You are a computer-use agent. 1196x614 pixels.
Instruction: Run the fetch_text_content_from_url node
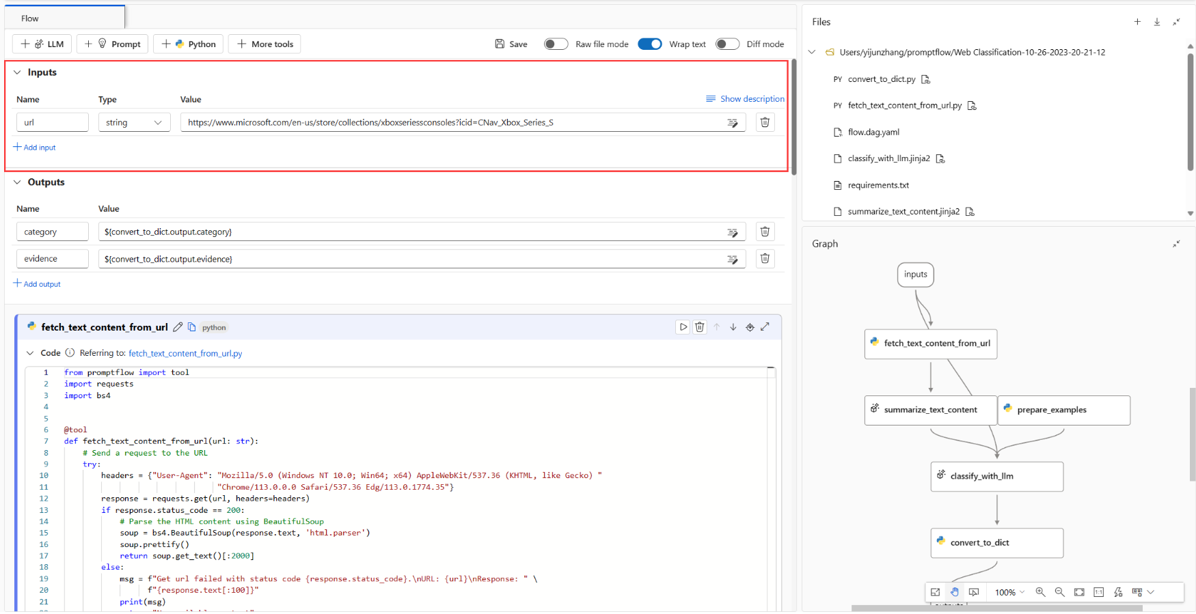coord(683,327)
